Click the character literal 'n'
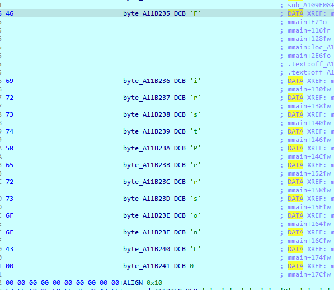This screenshot has height=290, width=334. [195, 232]
